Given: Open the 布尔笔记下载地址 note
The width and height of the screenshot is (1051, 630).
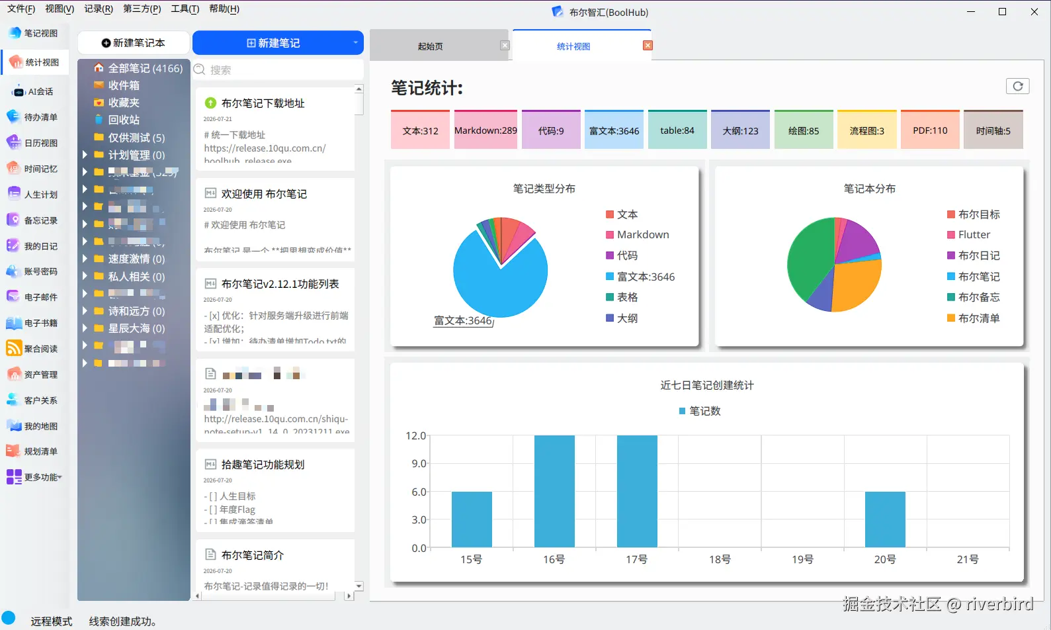Looking at the screenshot, I should (x=275, y=129).
